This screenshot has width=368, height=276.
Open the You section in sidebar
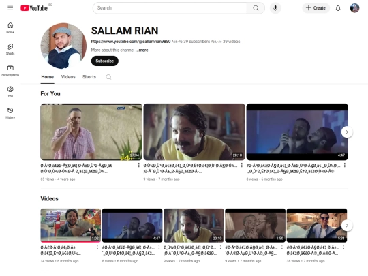(x=10, y=91)
